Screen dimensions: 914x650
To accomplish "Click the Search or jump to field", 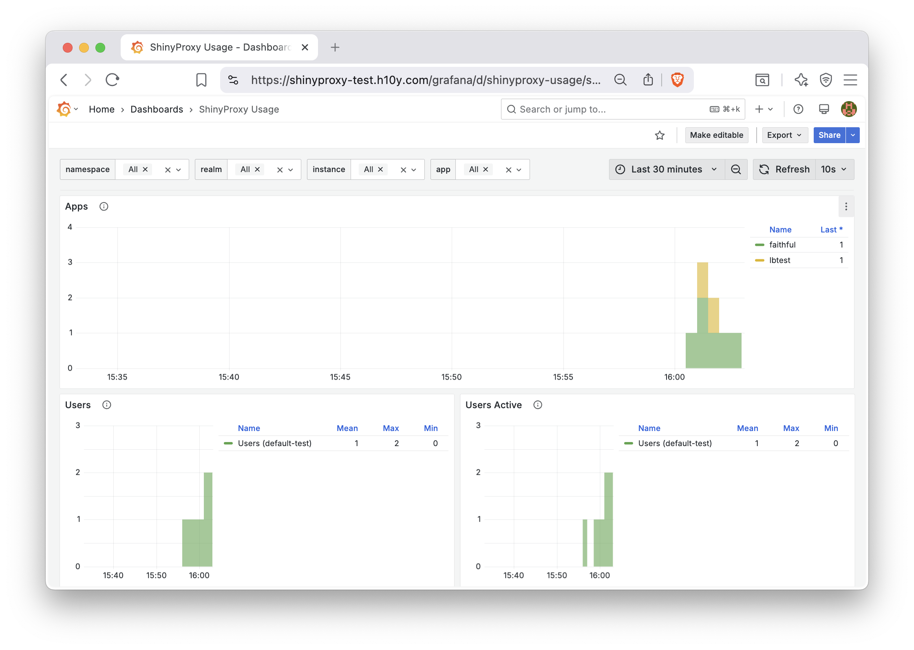I will [x=591, y=109].
